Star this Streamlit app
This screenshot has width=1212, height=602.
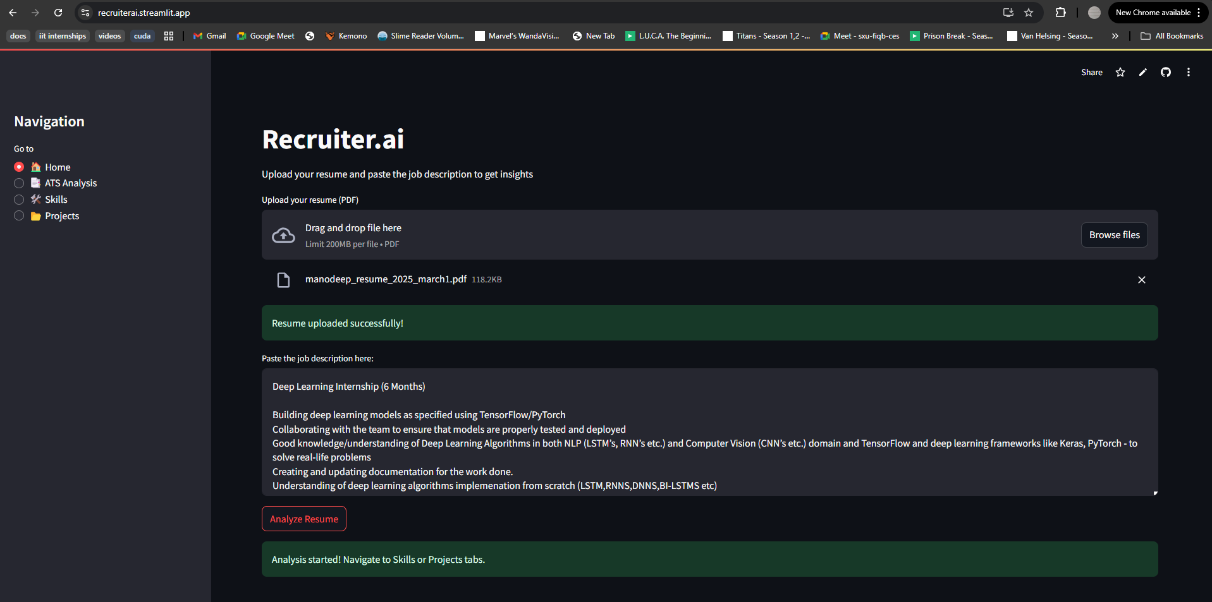[x=1120, y=73]
